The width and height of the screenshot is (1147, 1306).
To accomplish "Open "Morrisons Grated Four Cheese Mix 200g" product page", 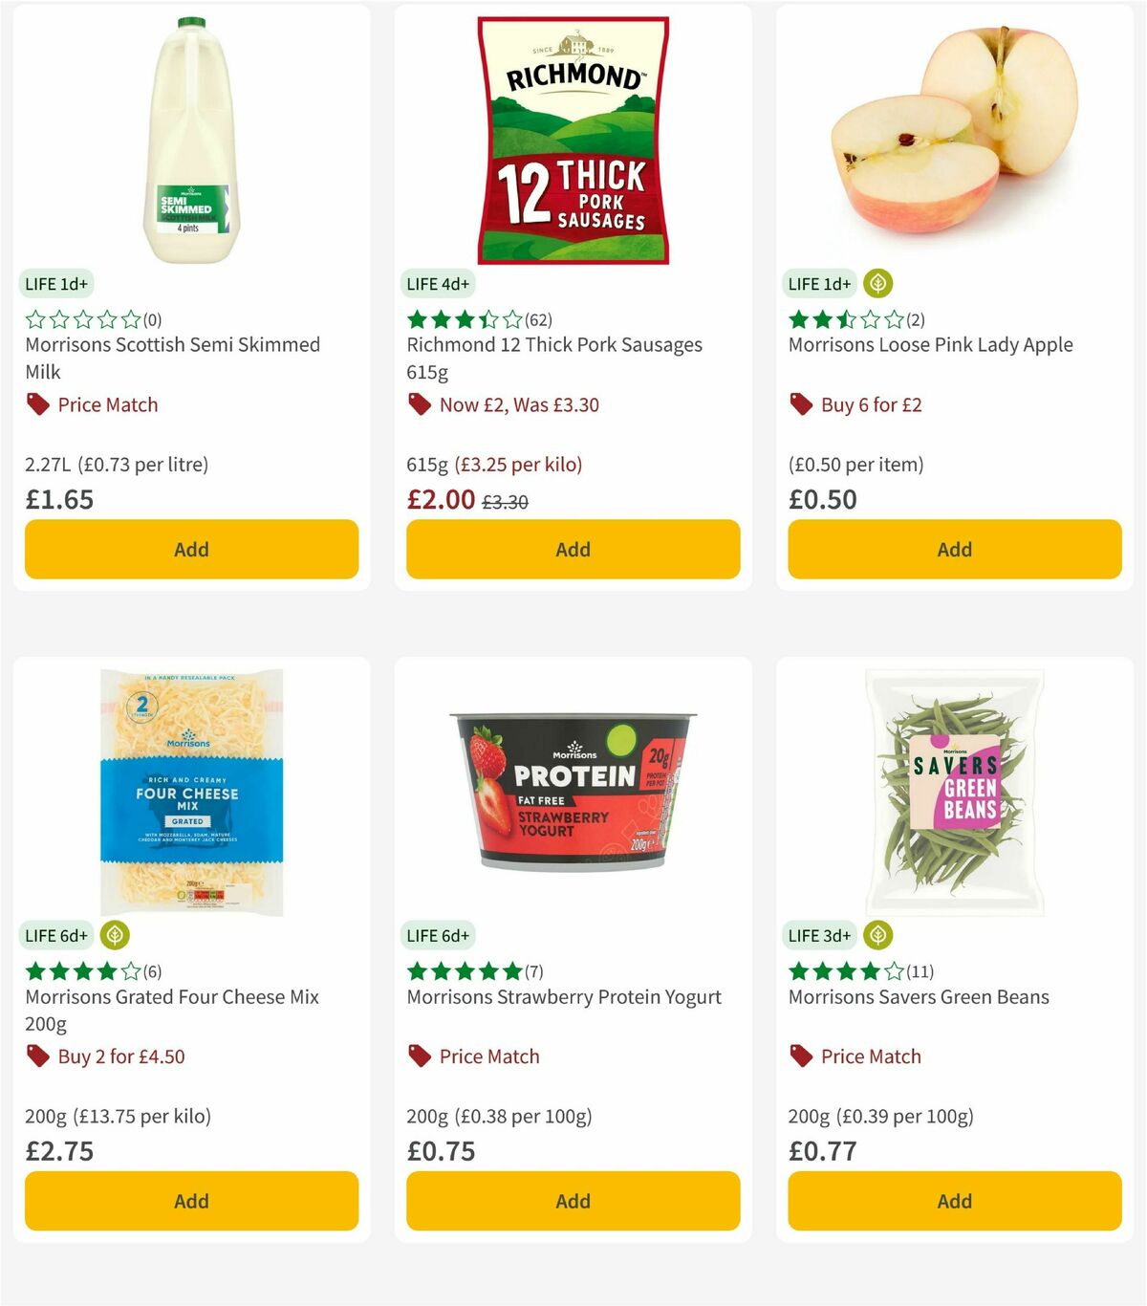I will point(171,1008).
